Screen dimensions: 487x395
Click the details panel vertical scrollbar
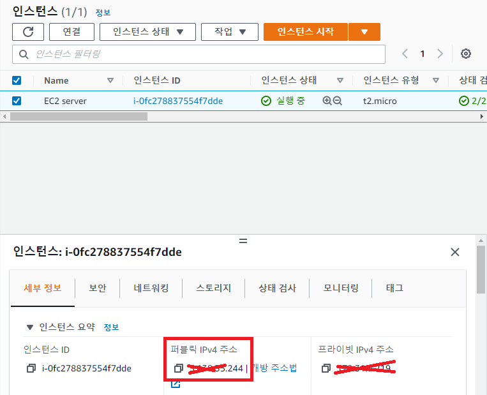(481, 269)
